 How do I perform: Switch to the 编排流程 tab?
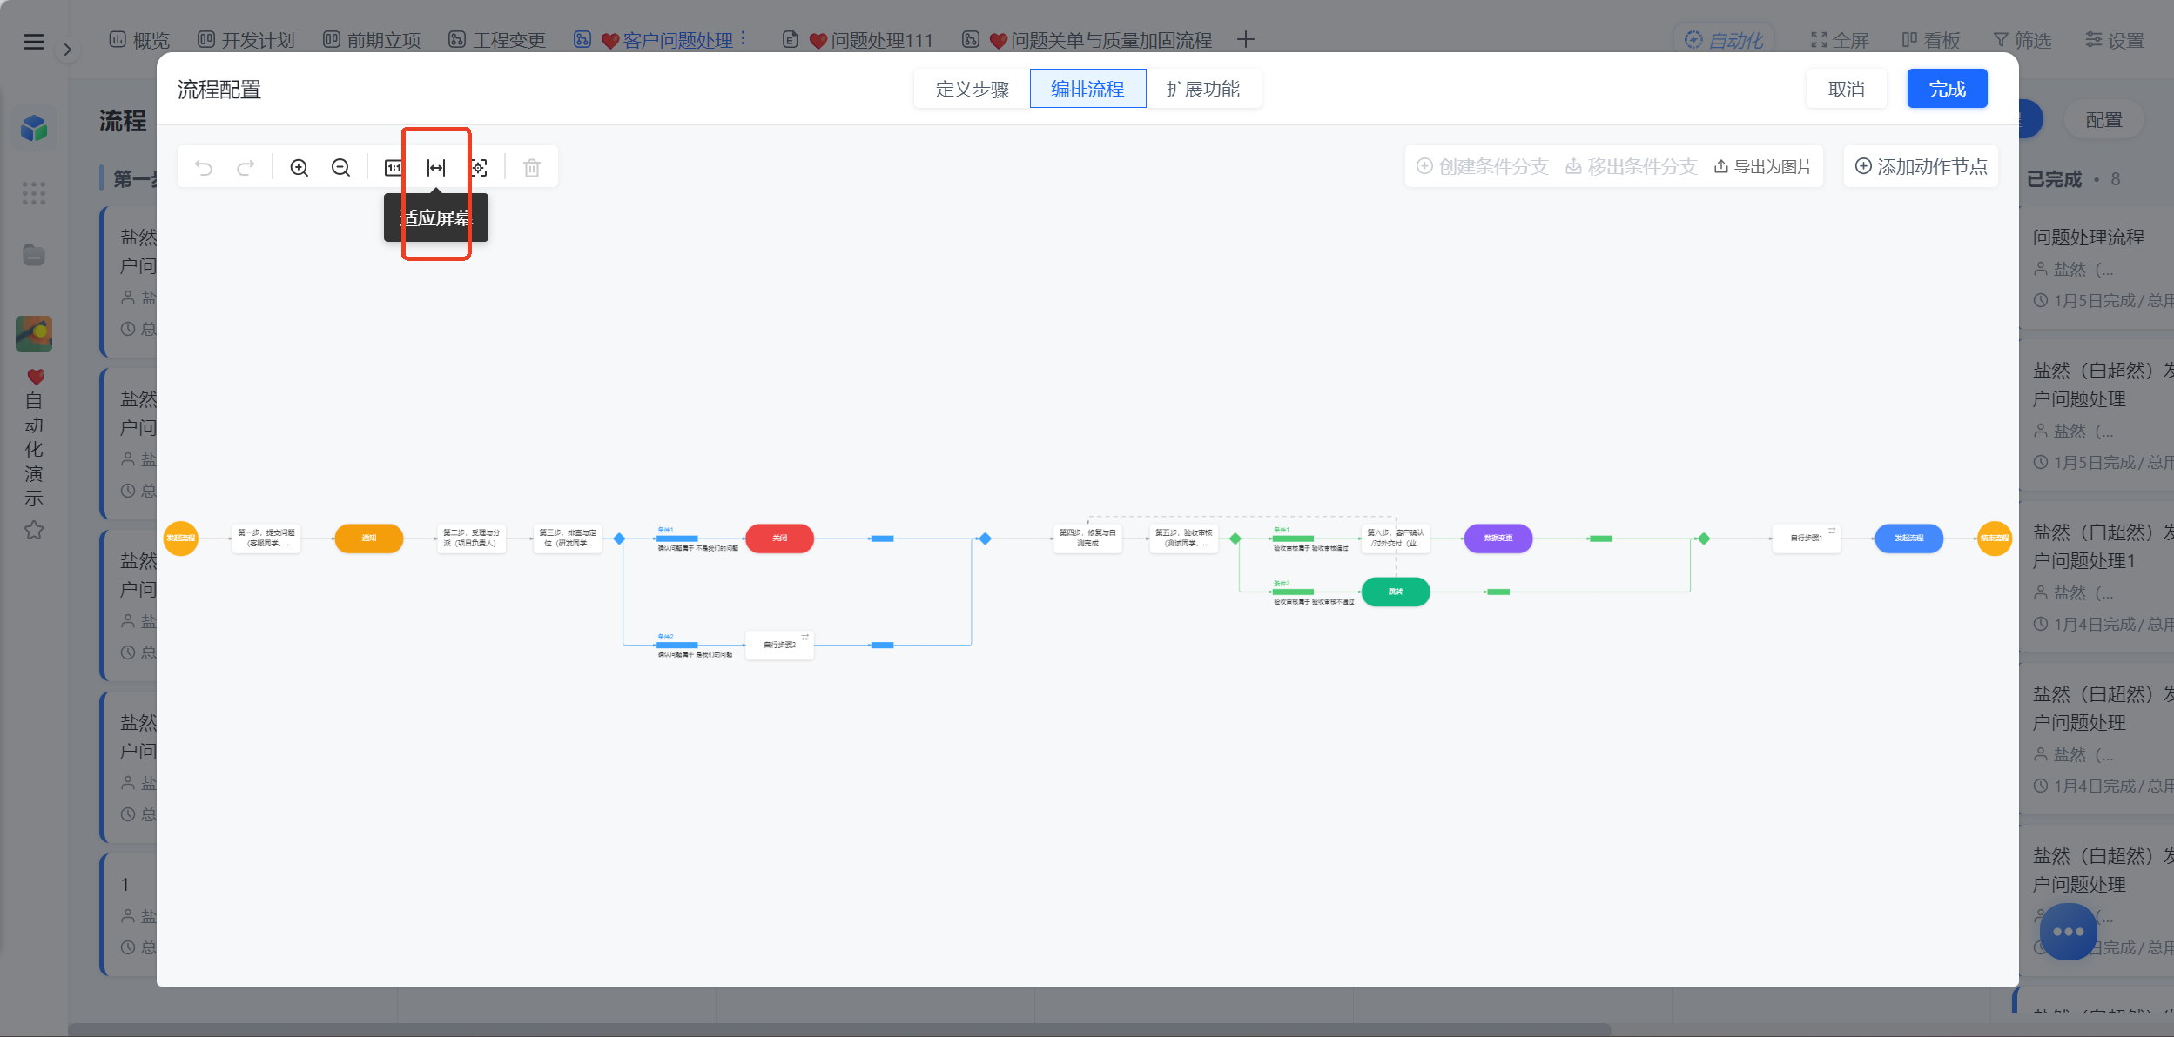pyautogui.click(x=1087, y=89)
